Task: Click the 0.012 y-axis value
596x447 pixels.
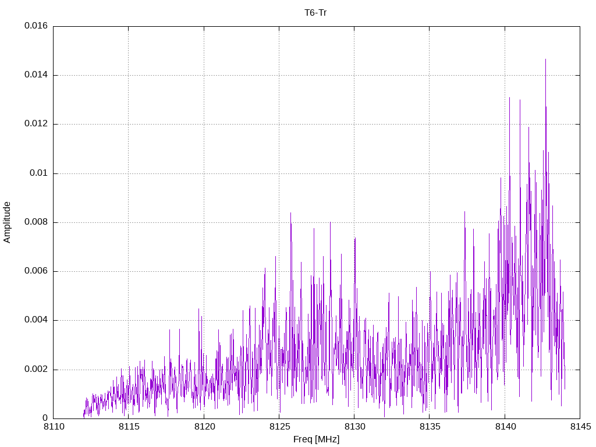Action: tap(36, 124)
